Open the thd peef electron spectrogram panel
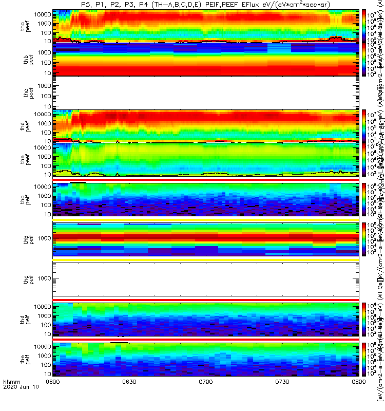385x411 pixels. (x=206, y=126)
